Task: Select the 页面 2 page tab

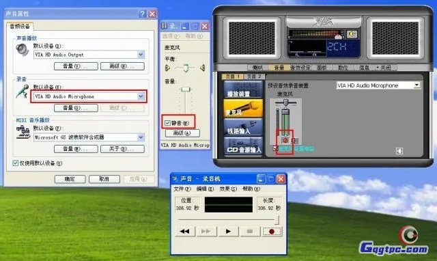Action: pyautogui.click(x=254, y=77)
